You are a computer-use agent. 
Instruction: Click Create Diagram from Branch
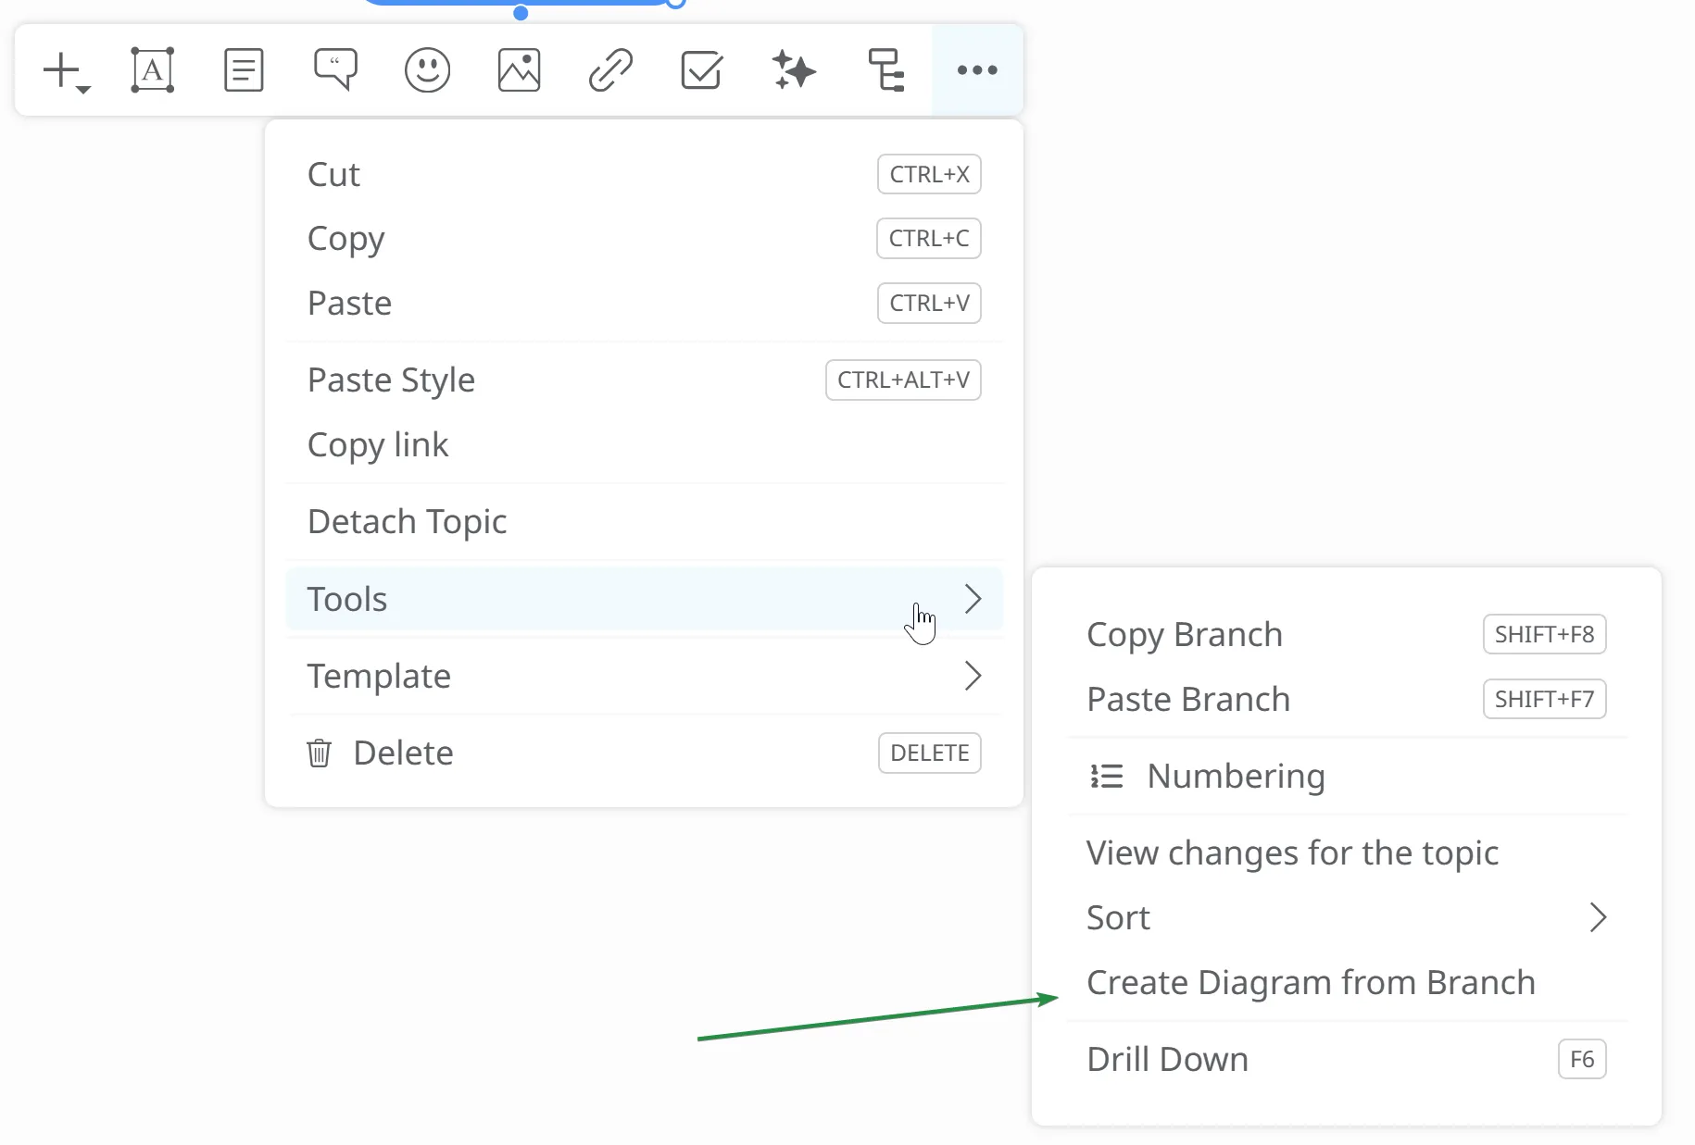click(x=1310, y=982)
